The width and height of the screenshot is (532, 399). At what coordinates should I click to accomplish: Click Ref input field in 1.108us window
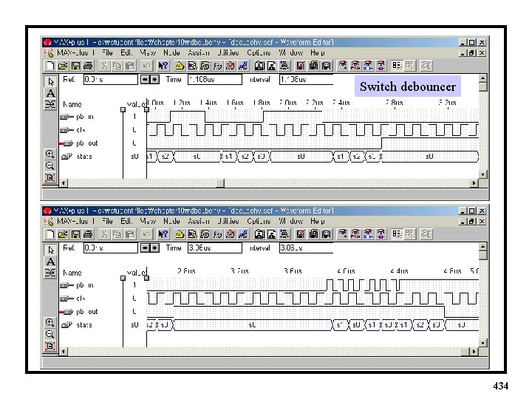[111, 79]
